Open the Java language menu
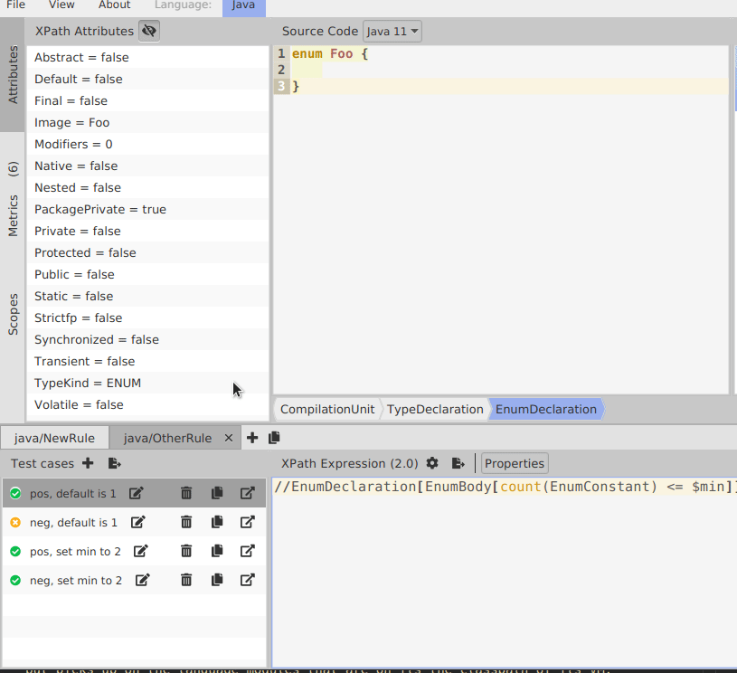The height and width of the screenshot is (673, 737). (x=243, y=6)
